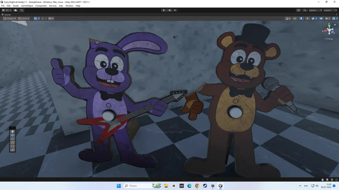Open the Jobs menu

(x=61, y=6)
